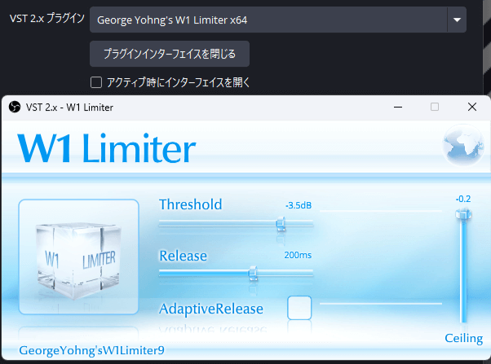This screenshot has width=491, height=364.
Task: Click the Release slider handle
Action: [253, 274]
